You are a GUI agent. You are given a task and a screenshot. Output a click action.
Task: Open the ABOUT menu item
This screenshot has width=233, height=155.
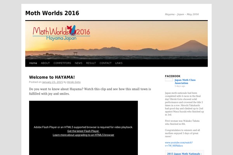45,63
